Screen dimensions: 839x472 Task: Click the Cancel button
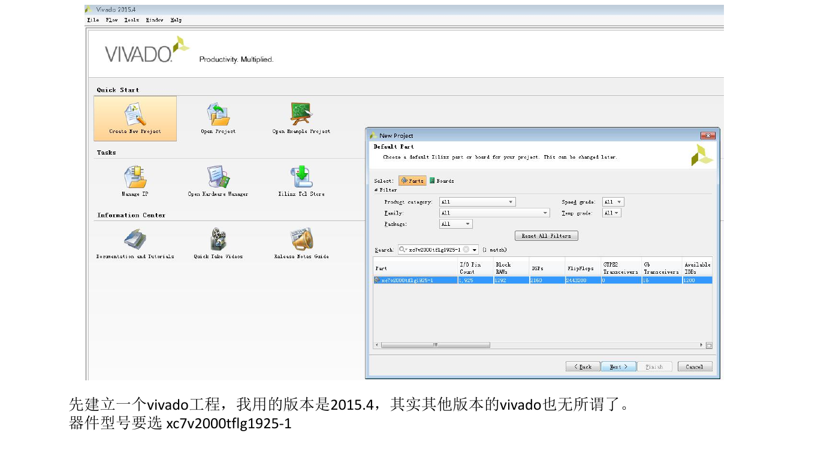coord(695,367)
